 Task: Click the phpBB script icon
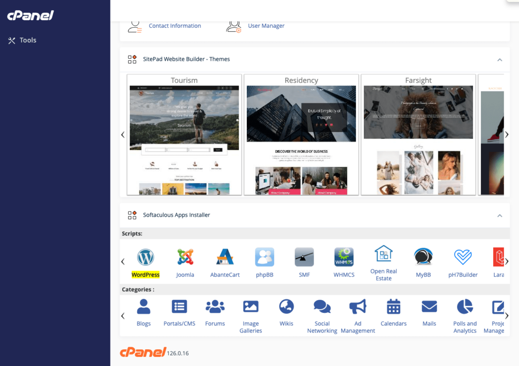click(x=265, y=257)
